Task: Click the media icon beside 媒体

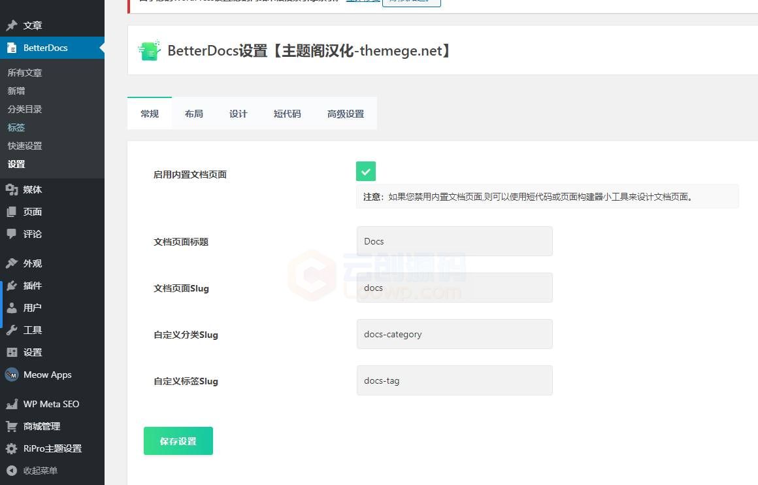Action: click(12, 190)
